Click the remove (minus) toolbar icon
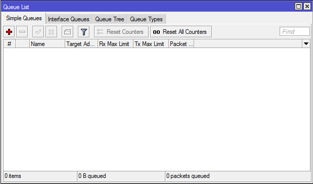313x184 pixels. 22,32
